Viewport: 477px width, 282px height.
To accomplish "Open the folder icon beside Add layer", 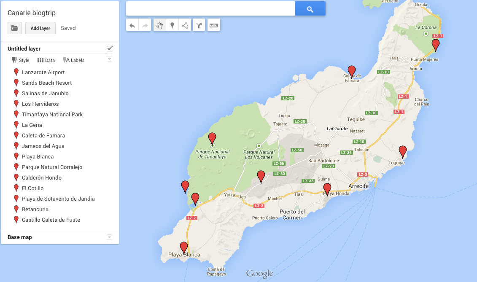I will point(15,28).
